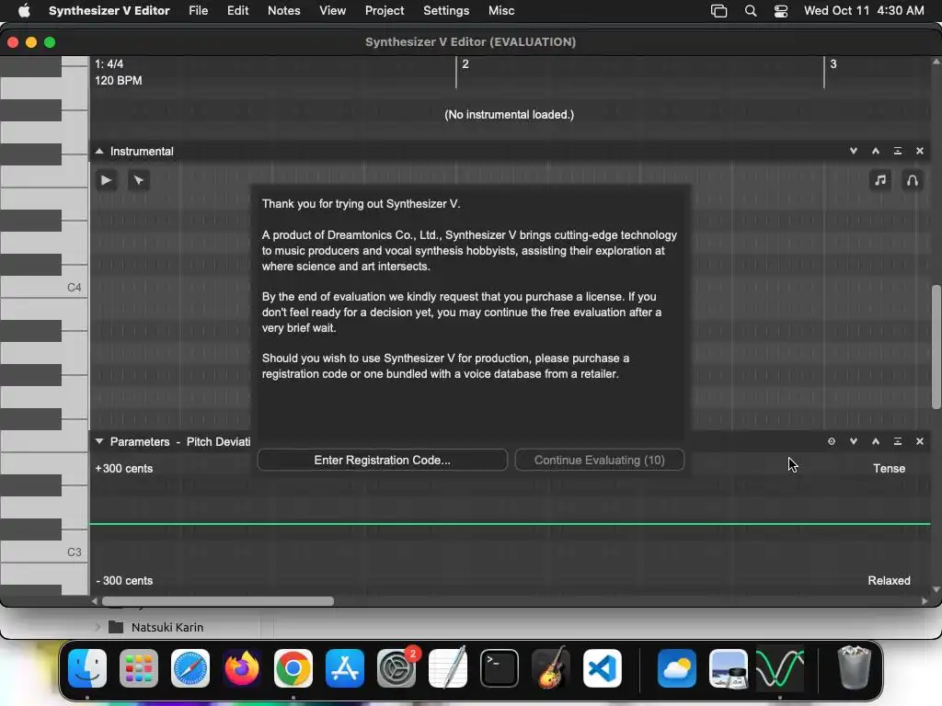Move the Parameters panel down with the chevron
Image resolution: width=942 pixels, height=706 pixels.
click(853, 441)
